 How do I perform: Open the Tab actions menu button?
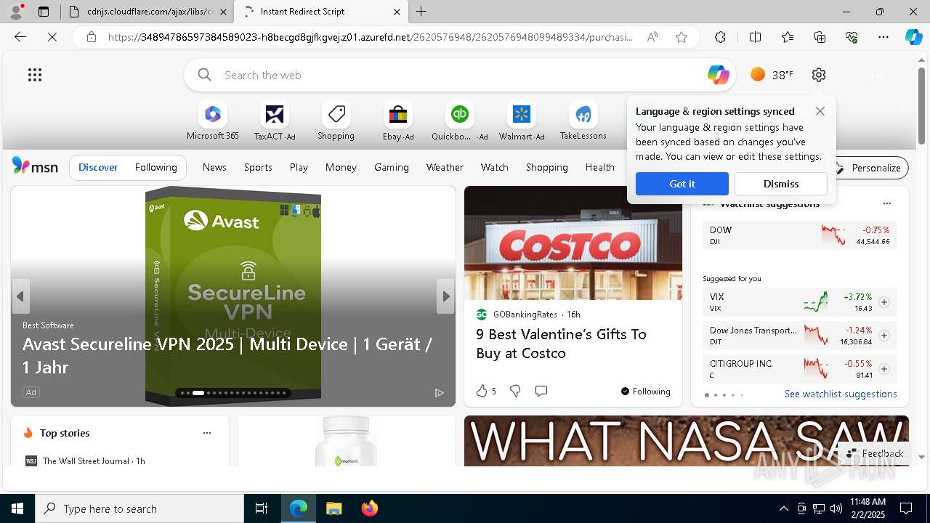pos(44,12)
